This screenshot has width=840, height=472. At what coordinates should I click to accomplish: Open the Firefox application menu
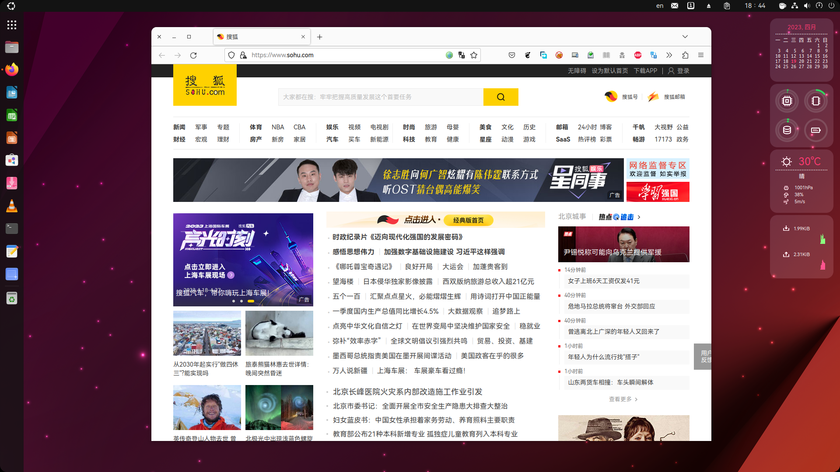tap(701, 55)
